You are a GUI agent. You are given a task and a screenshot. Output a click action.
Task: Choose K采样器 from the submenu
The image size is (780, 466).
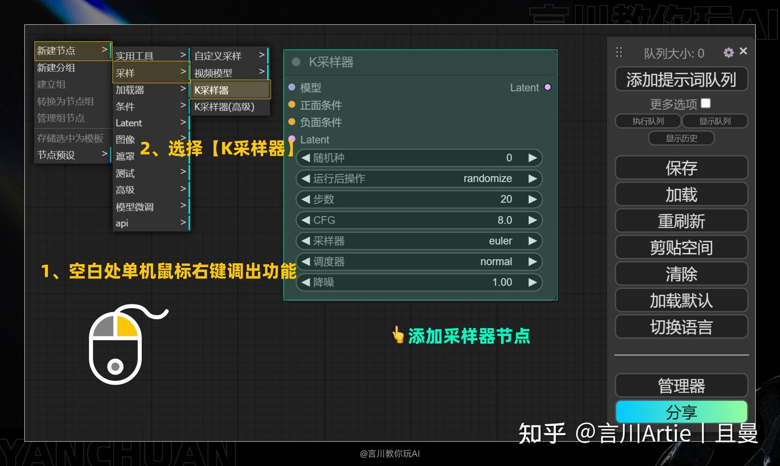click(x=230, y=90)
